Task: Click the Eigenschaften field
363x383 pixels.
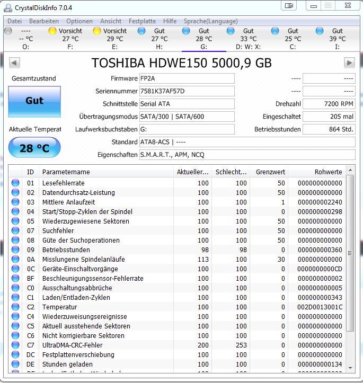Action: click(x=247, y=155)
